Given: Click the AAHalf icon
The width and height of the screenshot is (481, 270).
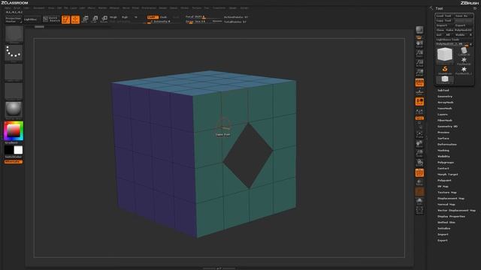Looking at the screenshot, I should (x=419, y=73).
